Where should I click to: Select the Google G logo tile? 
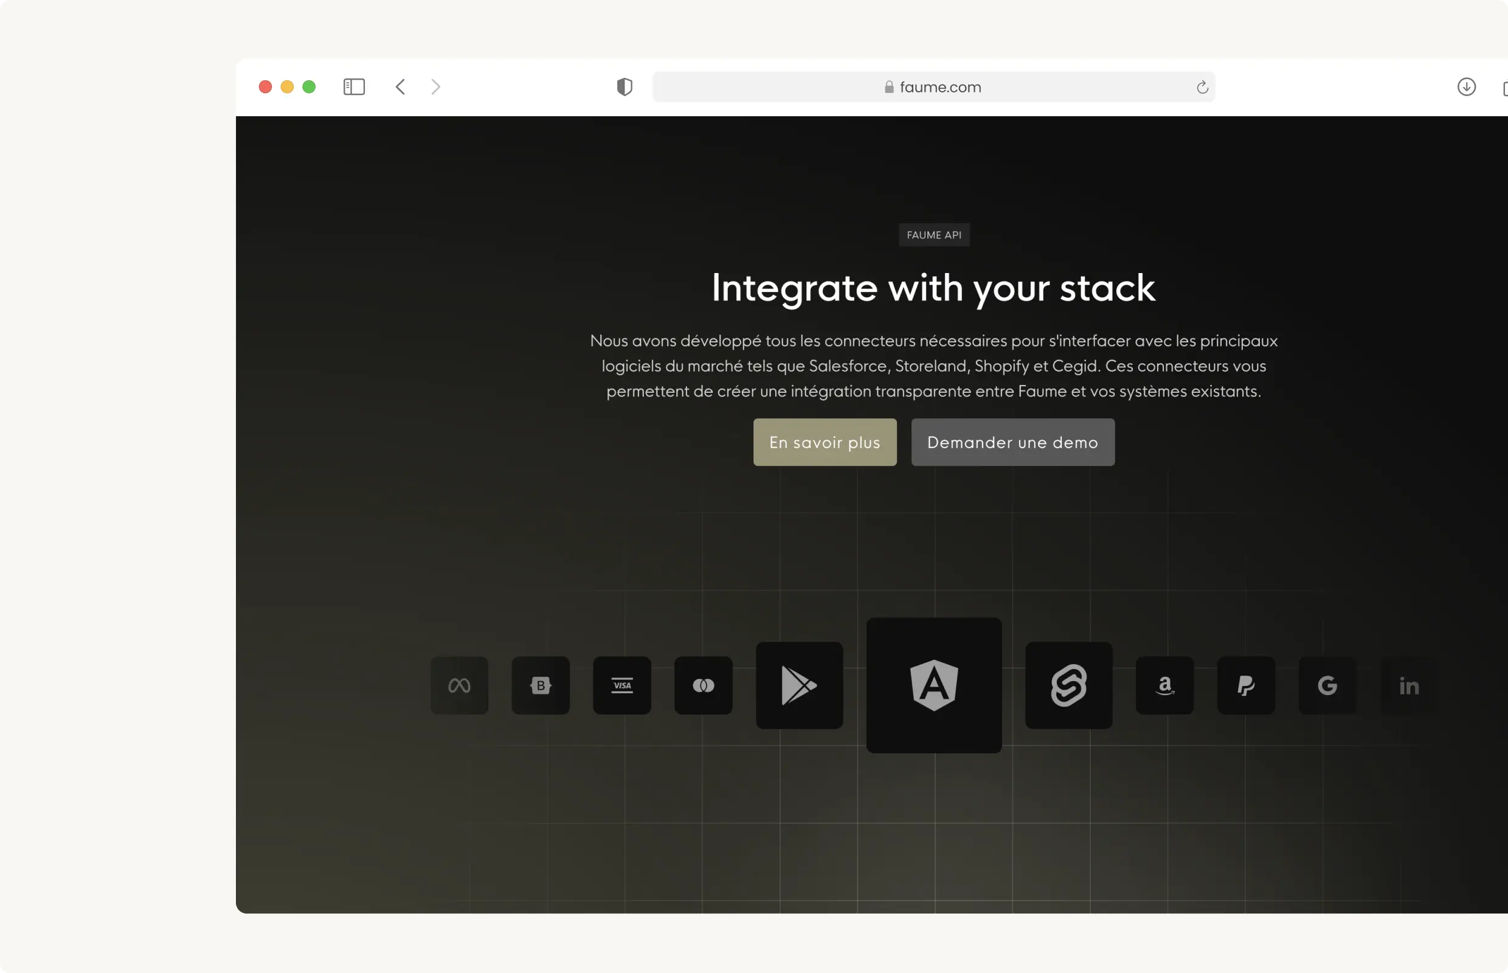coord(1327,685)
